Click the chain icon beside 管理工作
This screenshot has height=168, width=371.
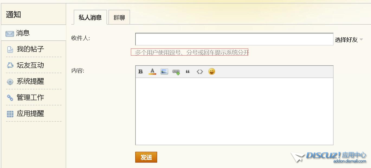click(10, 98)
